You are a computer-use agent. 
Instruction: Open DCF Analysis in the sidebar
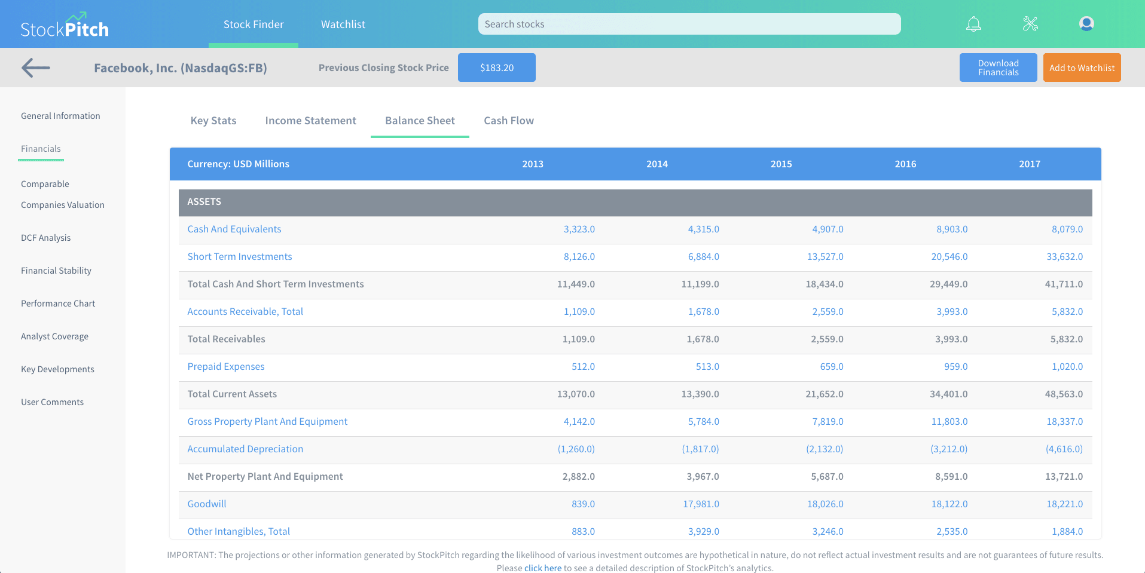[45, 238]
